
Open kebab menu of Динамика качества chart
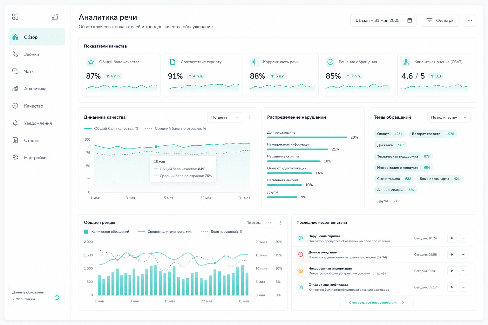pos(249,117)
